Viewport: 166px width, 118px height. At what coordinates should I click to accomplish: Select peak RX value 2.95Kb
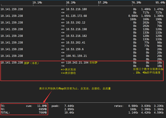click(69, 109)
